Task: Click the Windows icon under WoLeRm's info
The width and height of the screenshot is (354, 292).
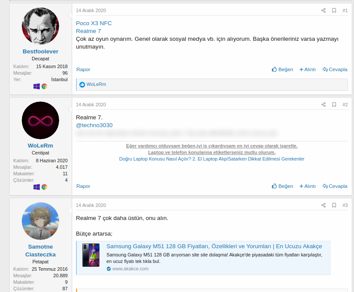Action: [x=37, y=187]
